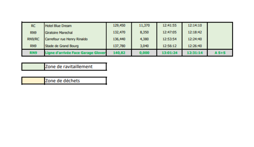Click Ligne d'arrivée Face Garage Glover text
The image size is (254, 147).
point(75,53)
